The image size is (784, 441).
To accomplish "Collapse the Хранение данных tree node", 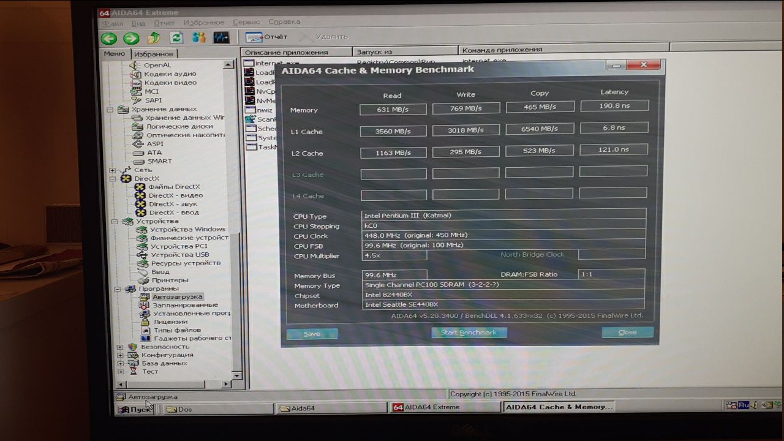I will (110, 110).
